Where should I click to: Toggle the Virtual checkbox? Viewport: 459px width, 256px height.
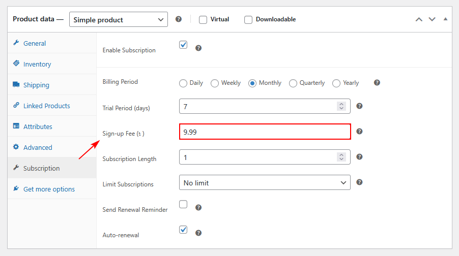(x=203, y=20)
